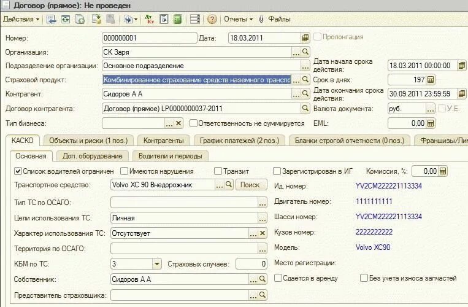The image size is (468, 307).
Task: Click the ellipsis for Транспортное средство
Action: [x=220, y=185]
